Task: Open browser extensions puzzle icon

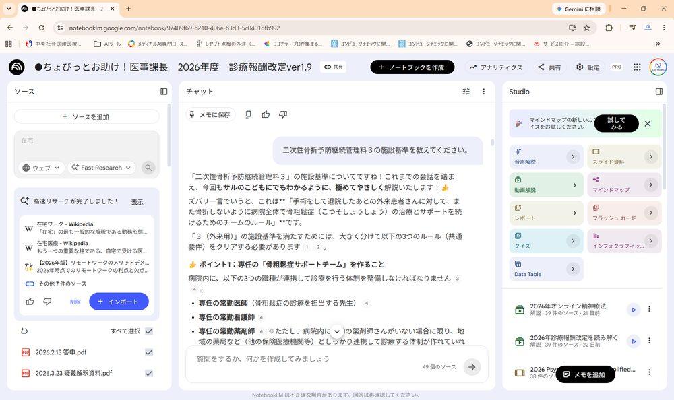Action: point(609,28)
